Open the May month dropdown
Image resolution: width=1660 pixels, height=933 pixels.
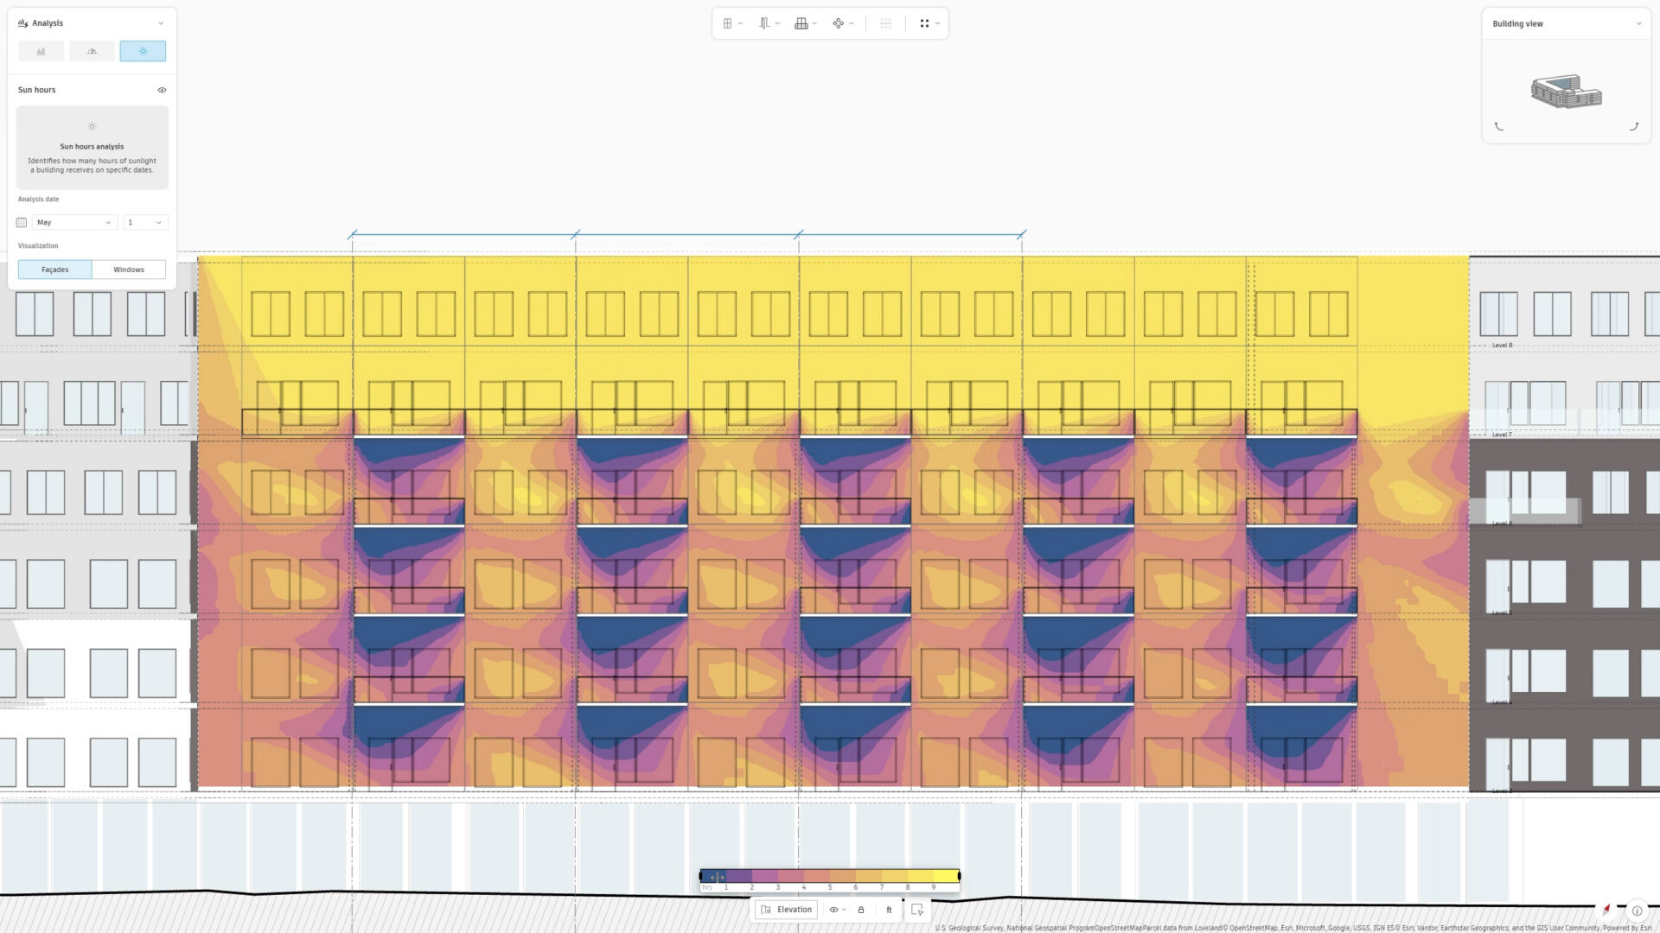pos(73,222)
